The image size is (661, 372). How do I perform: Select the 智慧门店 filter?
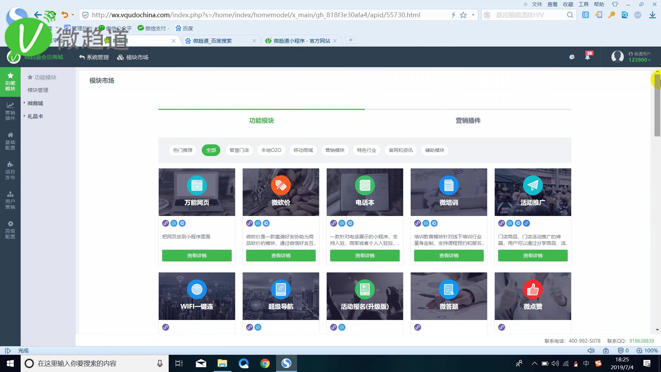(x=239, y=150)
